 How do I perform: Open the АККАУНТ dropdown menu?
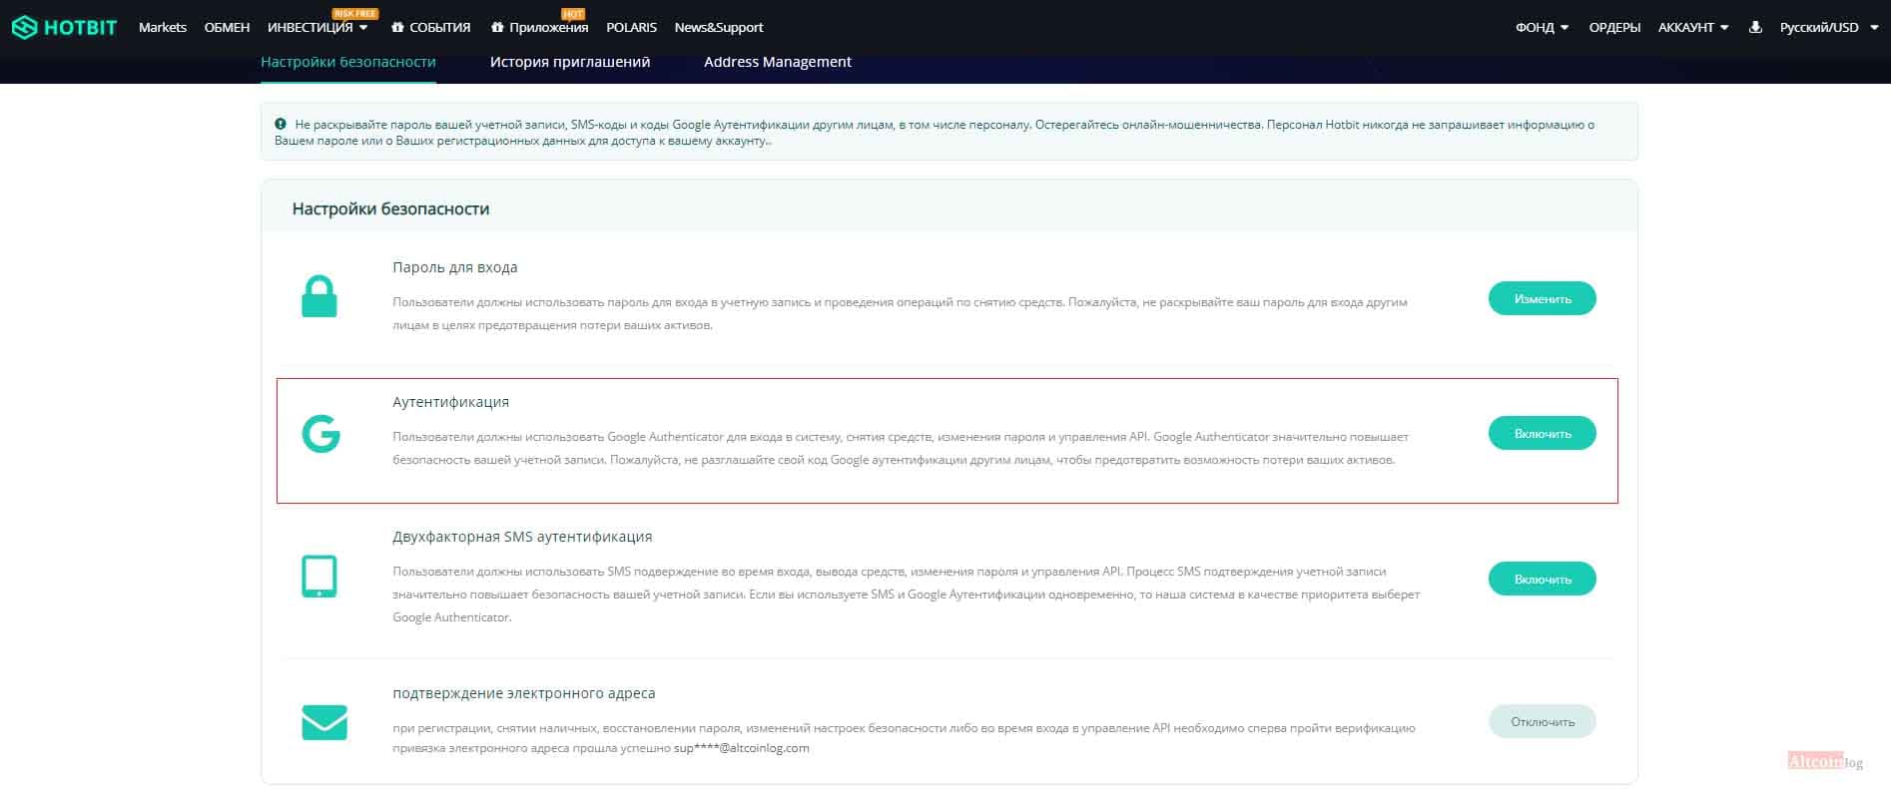pos(1693,27)
